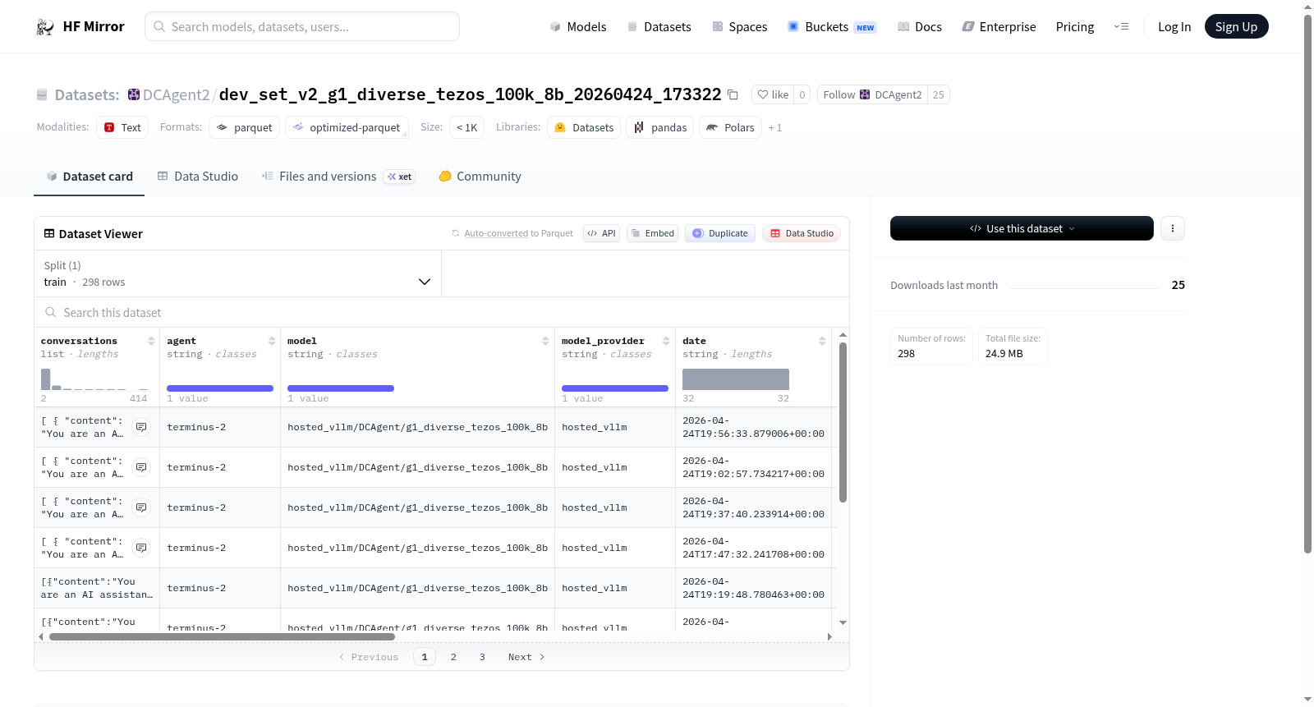Switch to Files and versions tab
This screenshot has height=707, width=1314.
pyautogui.click(x=338, y=176)
